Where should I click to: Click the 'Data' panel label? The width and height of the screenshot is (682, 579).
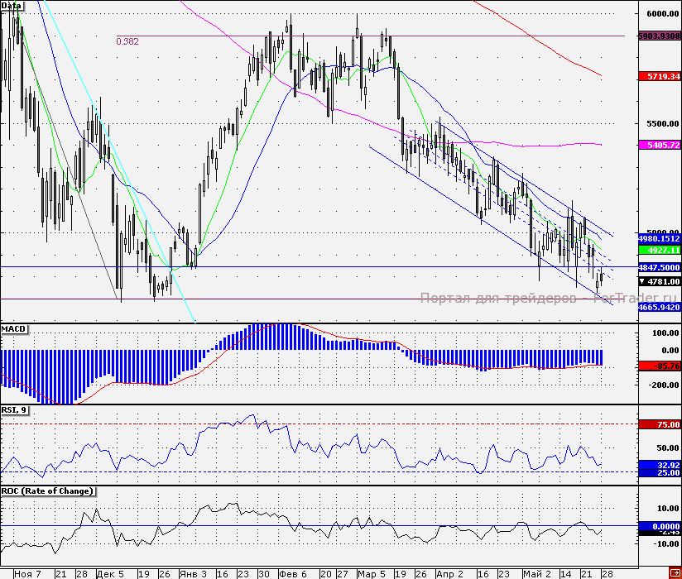click(x=12, y=7)
